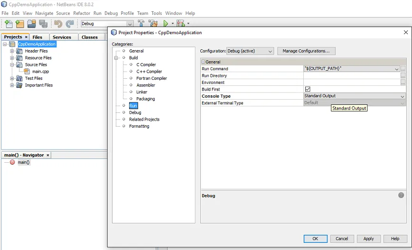Close the Project Properties dialog
The image size is (412, 250).
click(406, 32)
